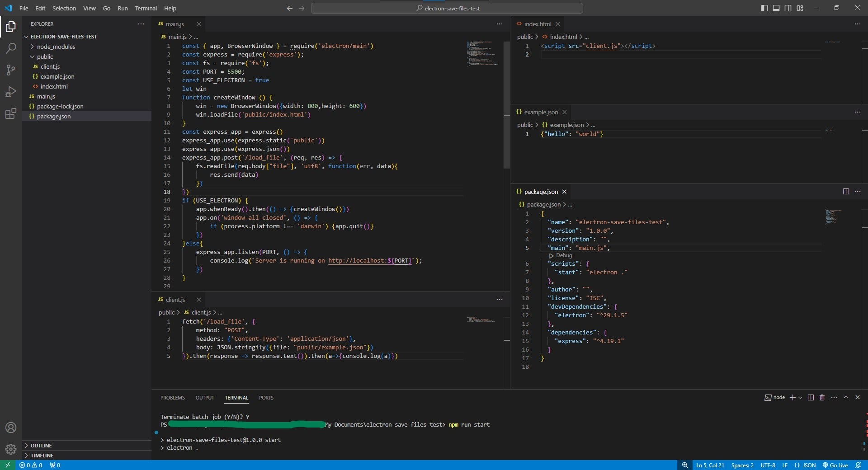Close the example.json editor tab
Image resolution: width=868 pixels, height=470 pixels.
point(565,112)
